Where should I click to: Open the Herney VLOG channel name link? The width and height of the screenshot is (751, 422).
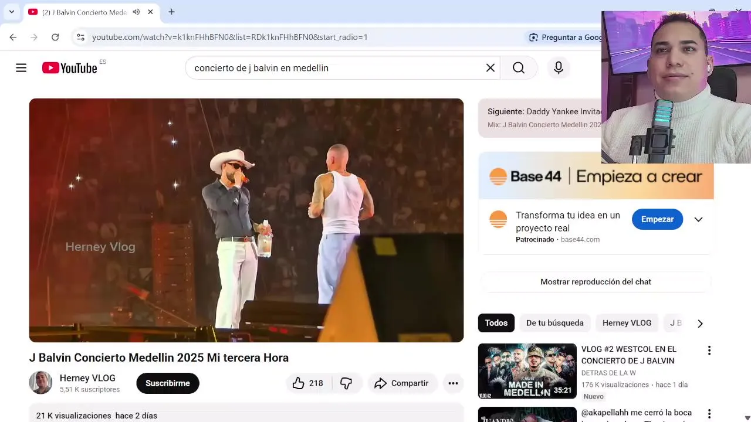[87, 378]
